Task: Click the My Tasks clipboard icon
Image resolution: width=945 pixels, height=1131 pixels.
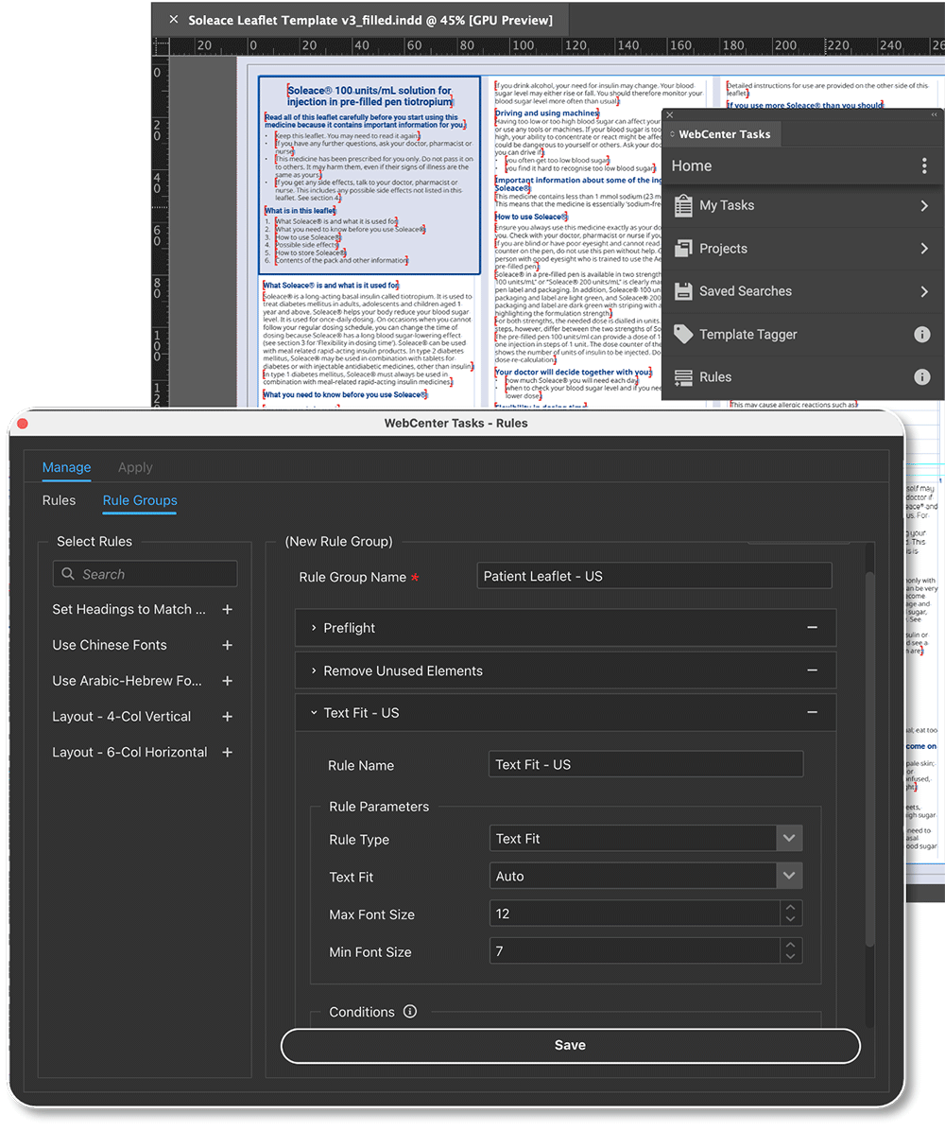Action: click(683, 206)
